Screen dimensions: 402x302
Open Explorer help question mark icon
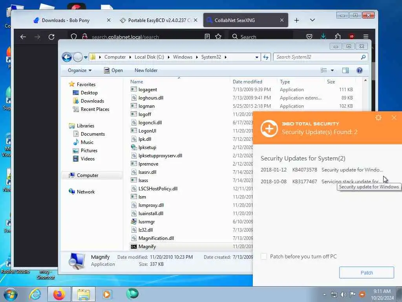pos(360,70)
